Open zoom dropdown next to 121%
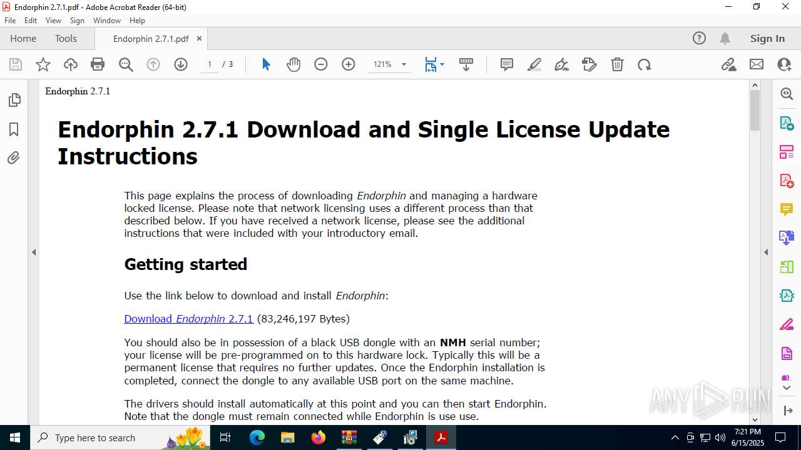The image size is (801, 450). coord(404,64)
